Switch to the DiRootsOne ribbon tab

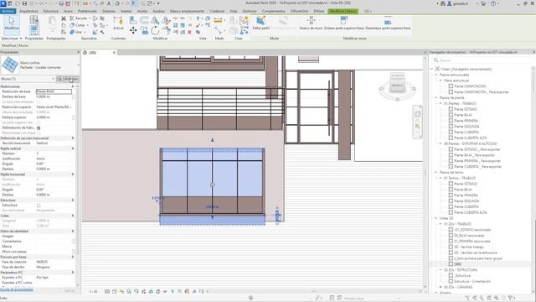click(x=300, y=11)
